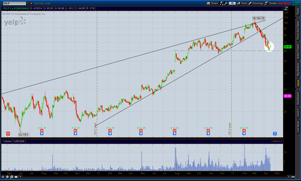Click the magenta 26.58 price label
301x181 pixels.
pyautogui.click(x=287, y=96)
